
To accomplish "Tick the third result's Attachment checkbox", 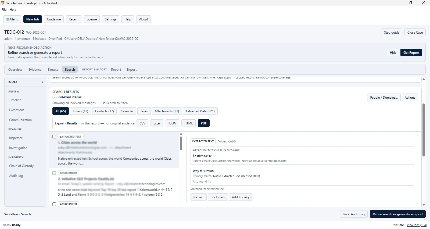I will [54, 204].
